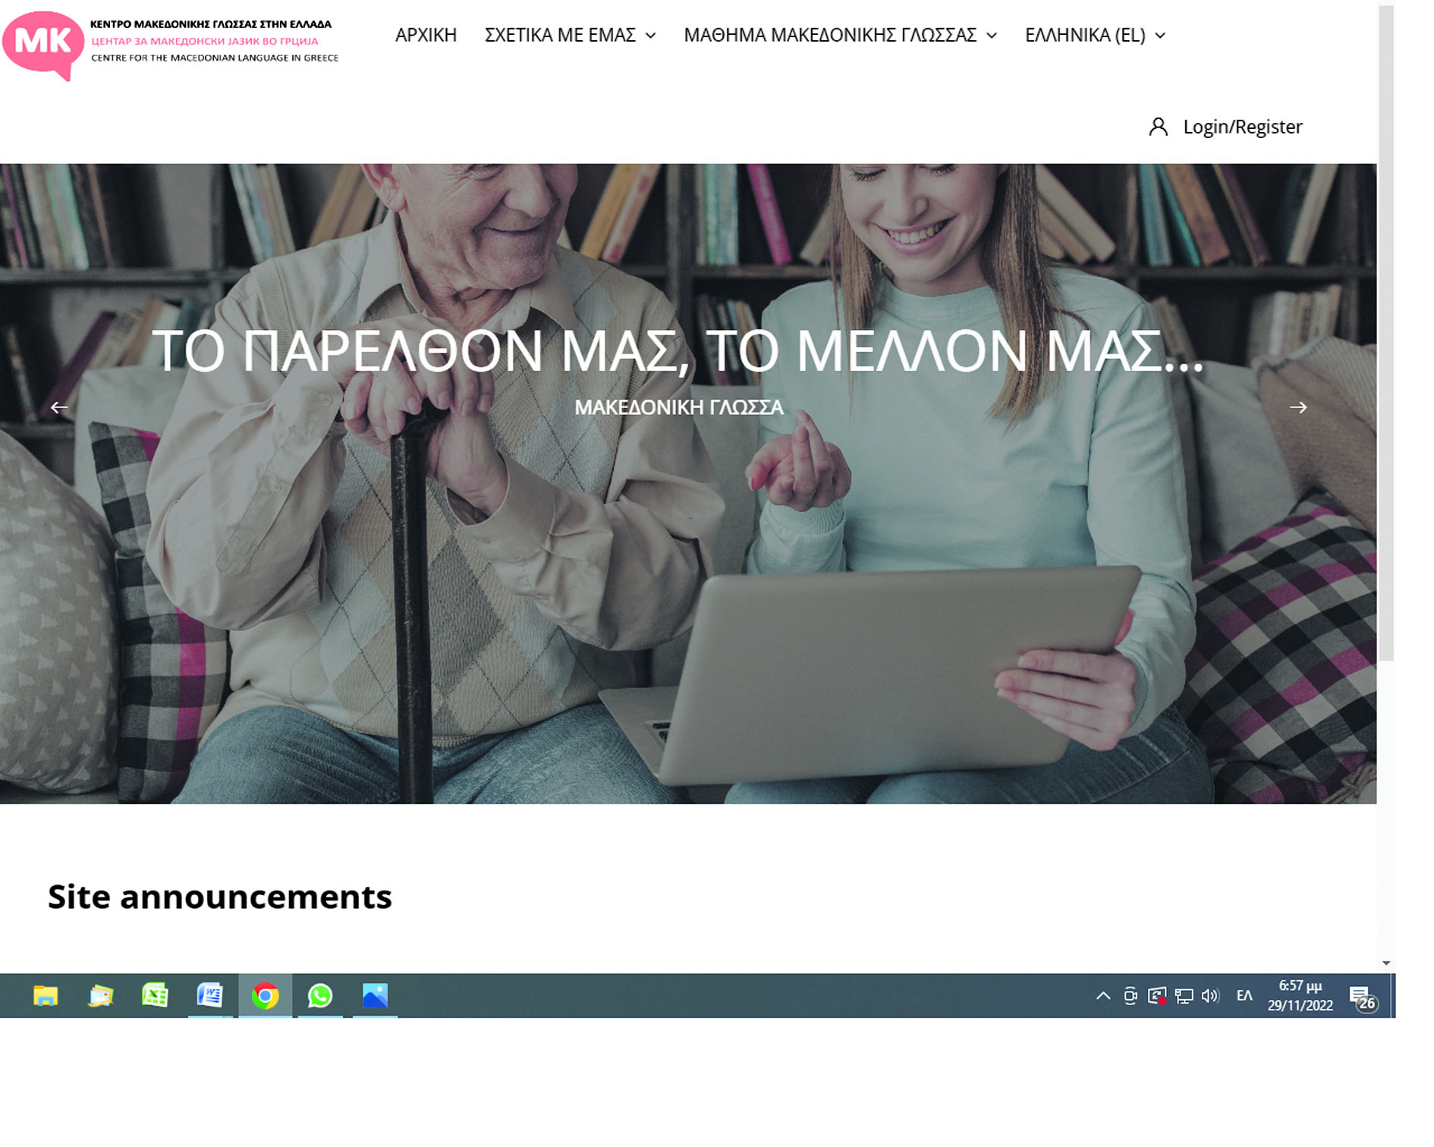Open File Explorer from taskbar
Viewport: 1434px width, 1147px height.
click(x=46, y=995)
